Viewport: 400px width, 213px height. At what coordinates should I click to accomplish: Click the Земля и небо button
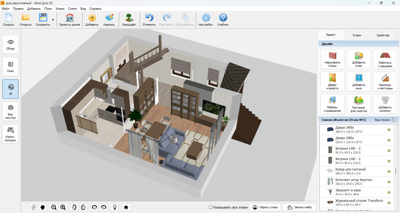(x=299, y=207)
